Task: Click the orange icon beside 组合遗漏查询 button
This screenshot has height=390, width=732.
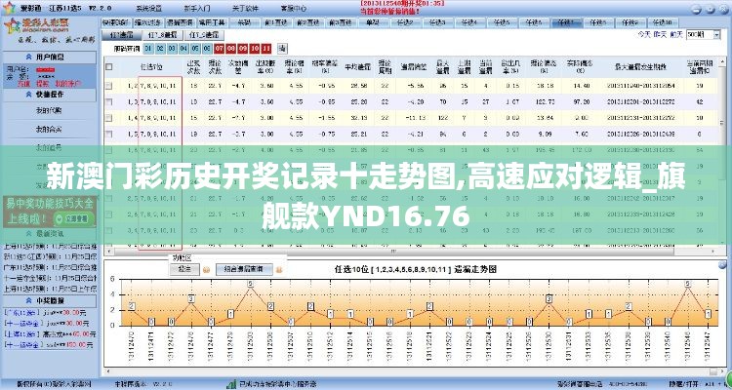Action: [279, 270]
